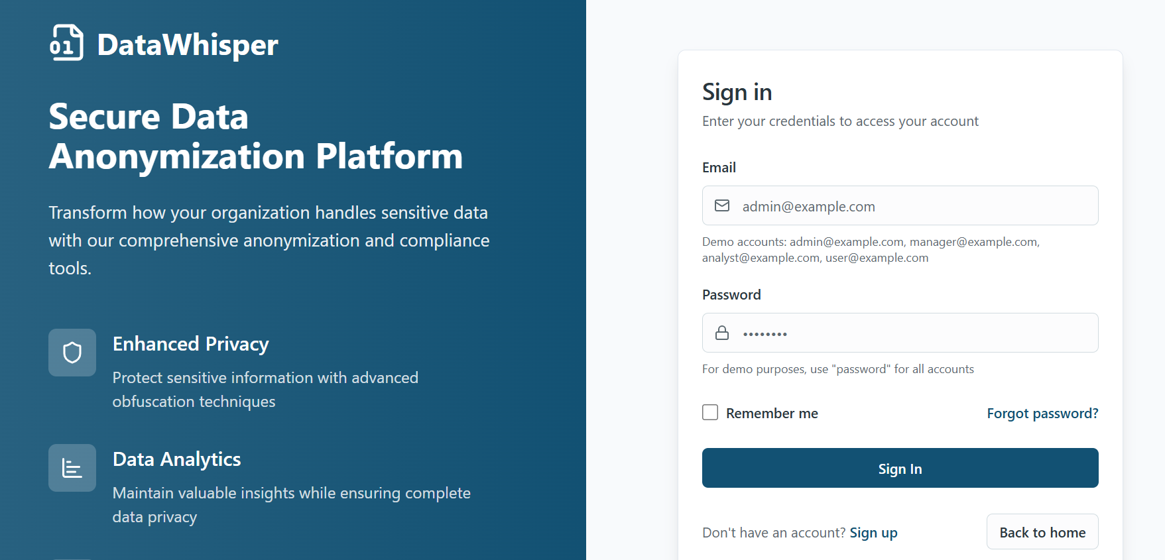Image resolution: width=1165 pixels, height=560 pixels.
Task: Click the "Enhanced Privacy" feature heading
Action: pyautogui.click(x=191, y=344)
